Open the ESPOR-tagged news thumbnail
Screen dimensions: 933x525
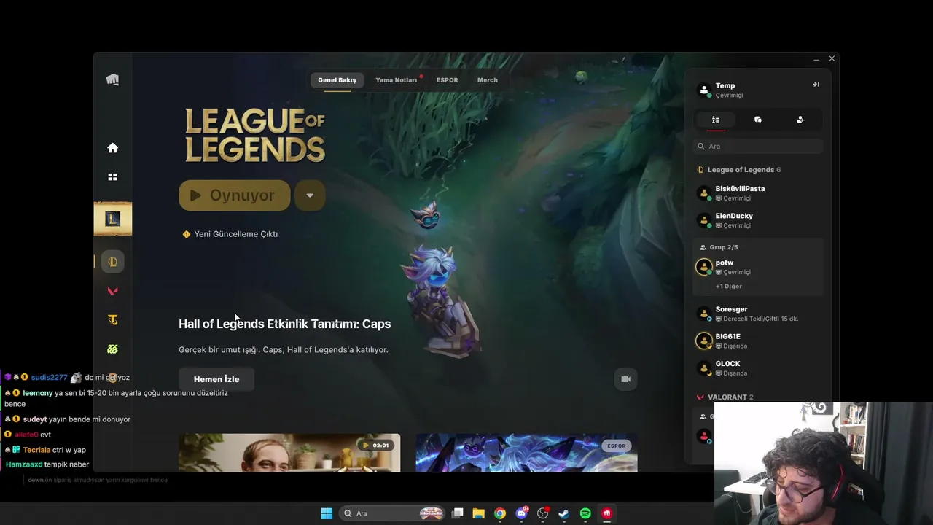(526, 453)
